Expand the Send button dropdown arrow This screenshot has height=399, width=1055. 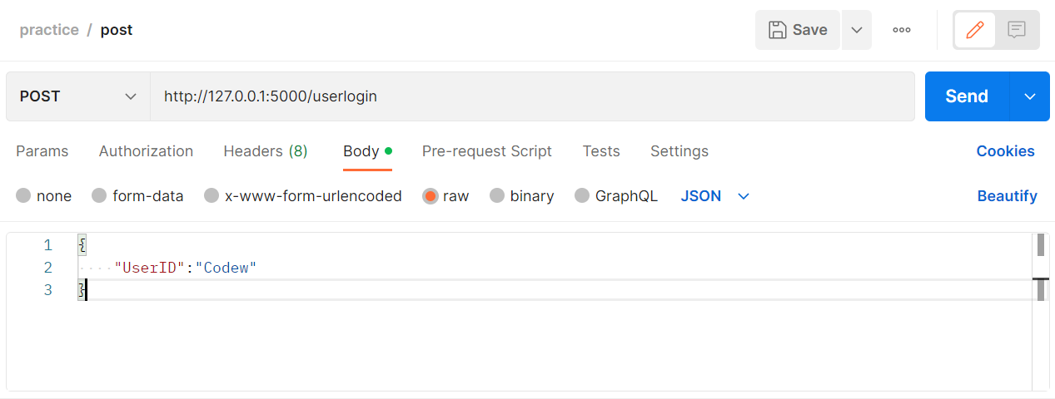[x=1031, y=96]
